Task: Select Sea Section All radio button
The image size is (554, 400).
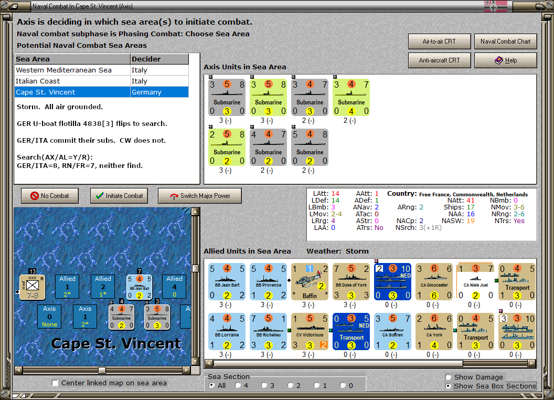Action: [211, 385]
